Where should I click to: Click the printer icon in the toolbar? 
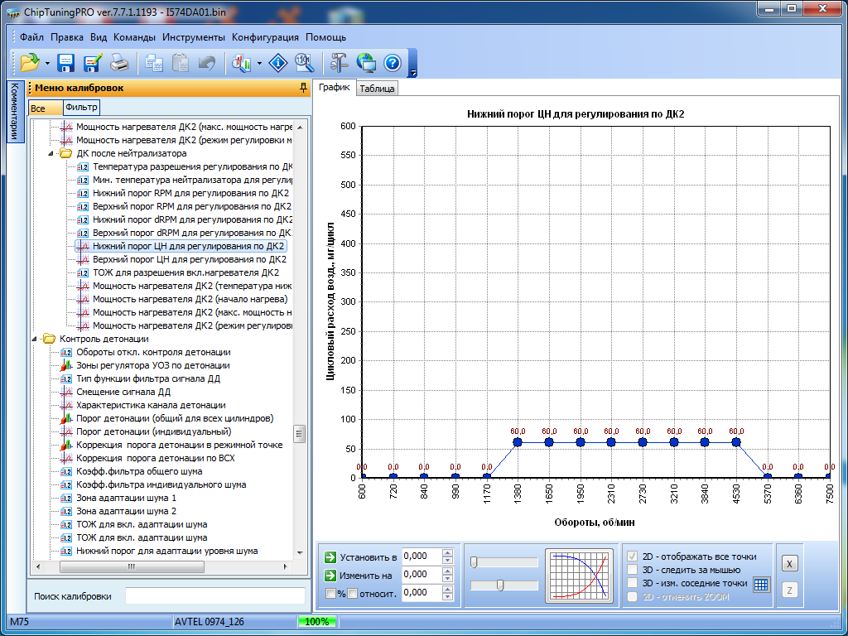tap(119, 62)
